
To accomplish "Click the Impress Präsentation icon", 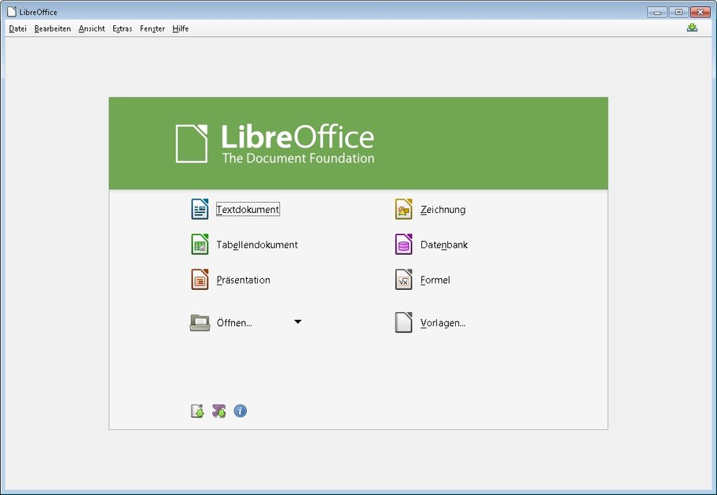I will (x=200, y=279).
